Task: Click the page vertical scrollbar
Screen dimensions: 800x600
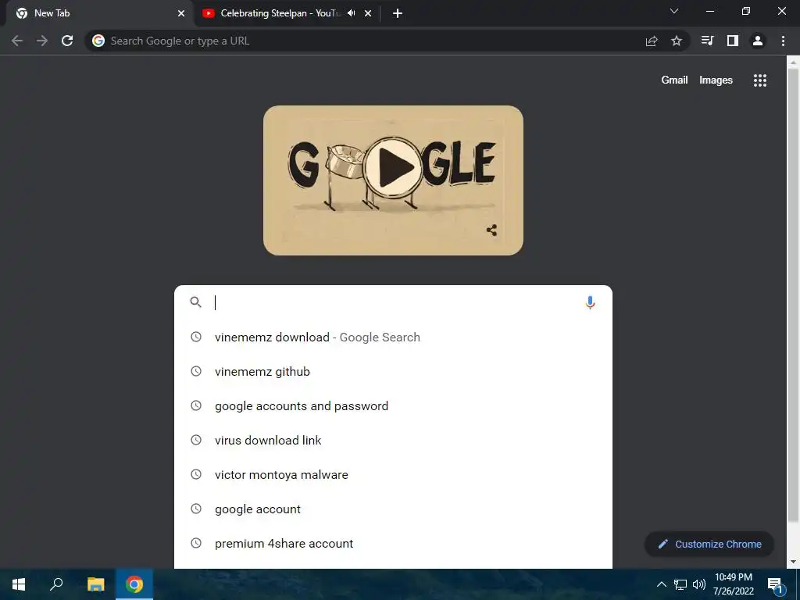Action: point(793,296)
